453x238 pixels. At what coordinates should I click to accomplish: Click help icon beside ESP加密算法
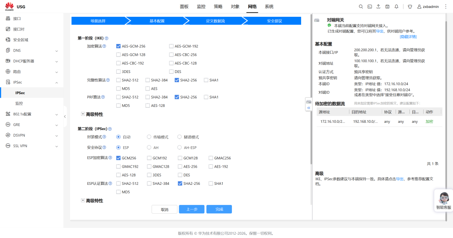pos(110,158)
